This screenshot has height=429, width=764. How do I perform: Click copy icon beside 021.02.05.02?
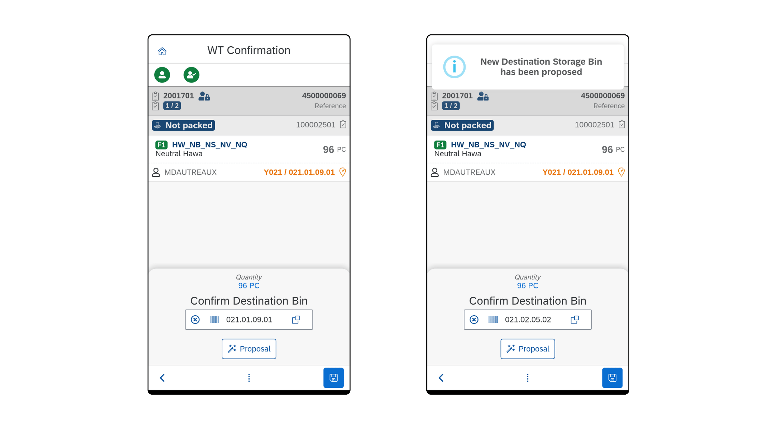[575, 319]
